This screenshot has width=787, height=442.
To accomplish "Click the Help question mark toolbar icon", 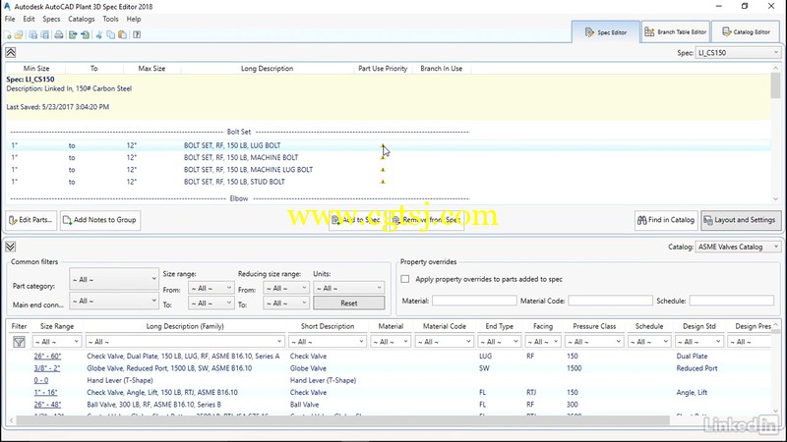I will 137,34.
